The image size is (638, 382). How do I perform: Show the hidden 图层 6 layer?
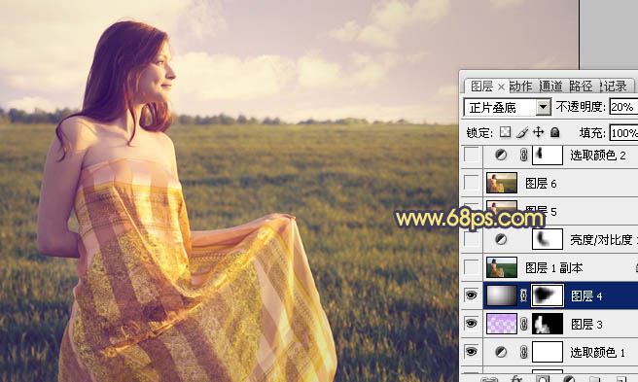click(472, 183)
